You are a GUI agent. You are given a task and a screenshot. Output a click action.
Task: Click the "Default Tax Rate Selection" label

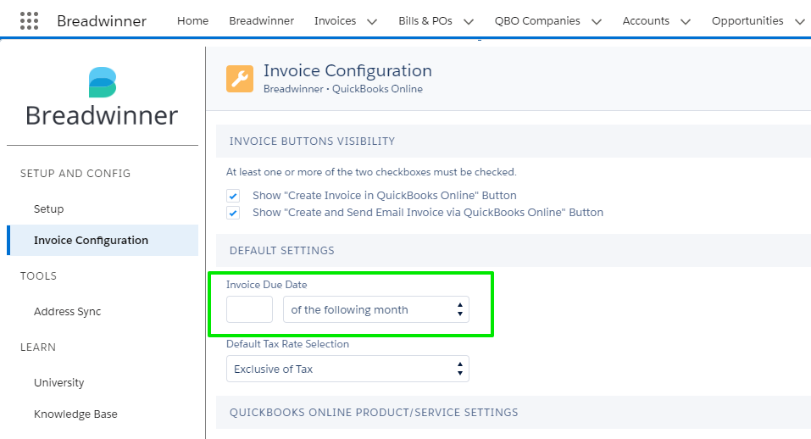pos(287,344)
